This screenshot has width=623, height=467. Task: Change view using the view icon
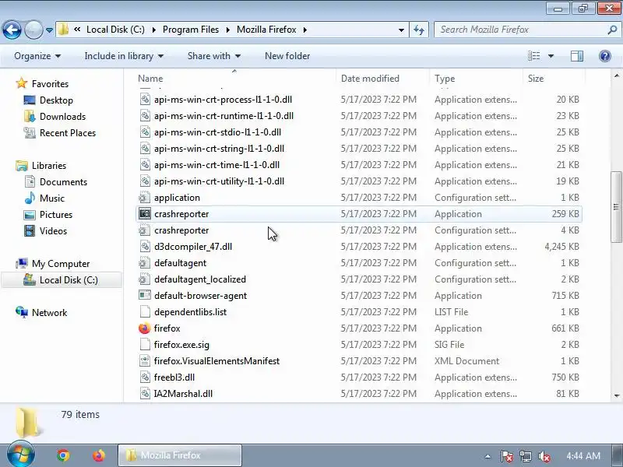pyautogui.click(x=533, y=56)
